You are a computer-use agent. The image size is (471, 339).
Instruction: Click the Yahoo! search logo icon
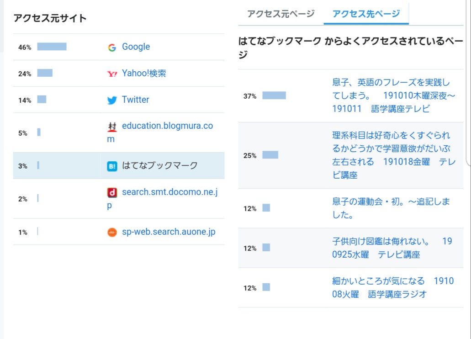coord(112,74)
